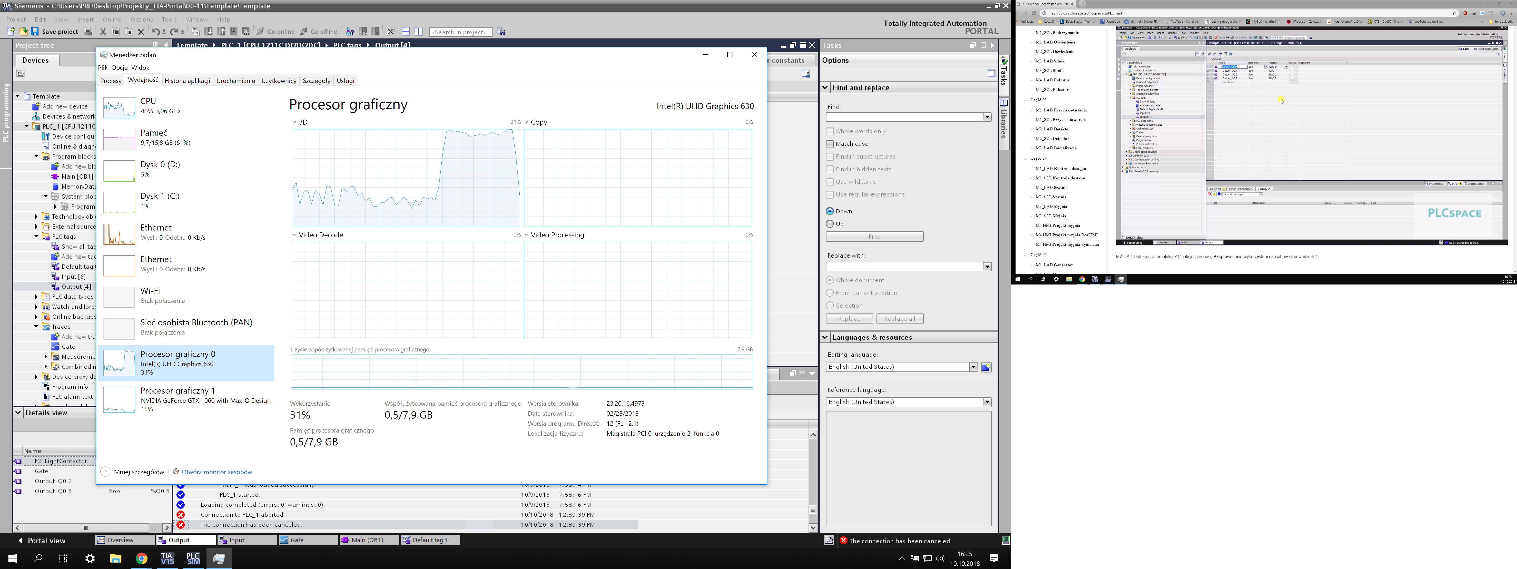The width and height of the screenshot is (1517, 569).
Task: Split editor space vertically icon
Action: (x=419, y=32)
